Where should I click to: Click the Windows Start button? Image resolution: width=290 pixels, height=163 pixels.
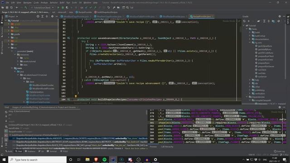[x=4, y=160]
